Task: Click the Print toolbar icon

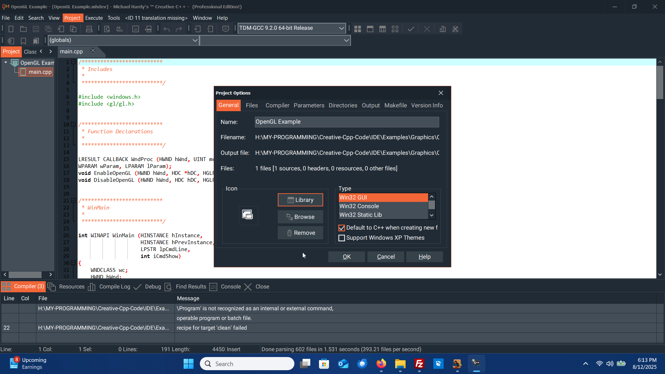Action: (89, 29)
